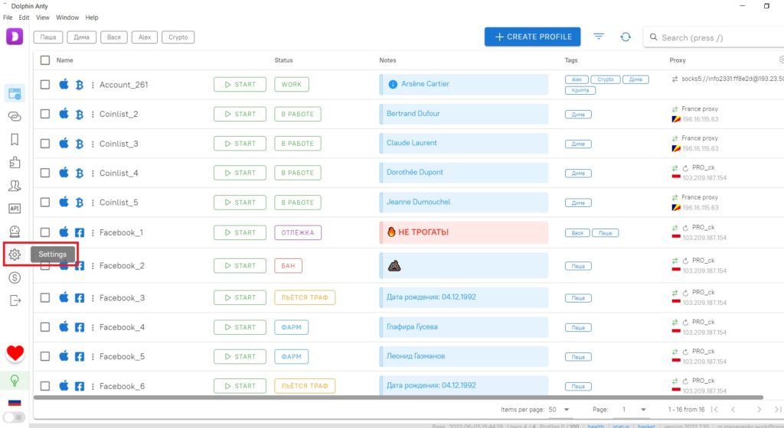Viewport: 784px width, 428px height.
Task: Expand the items per page dropdown
Action: (560, 410)
